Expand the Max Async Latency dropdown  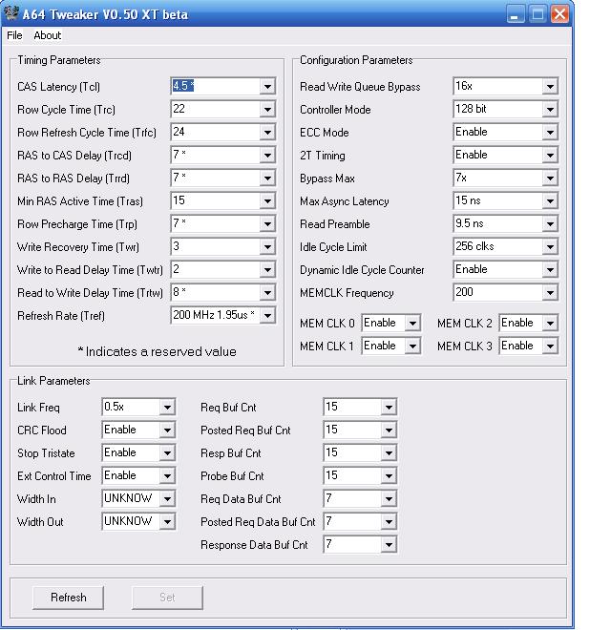coord(550,200)
